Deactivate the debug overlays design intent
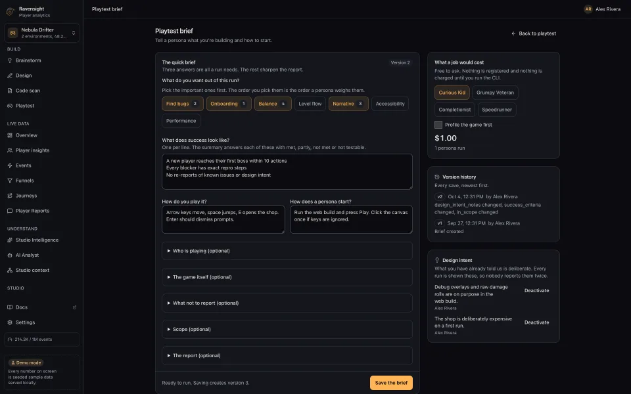Image resolution: width=631 pixels, height=394 pixels. click(536, 291)
